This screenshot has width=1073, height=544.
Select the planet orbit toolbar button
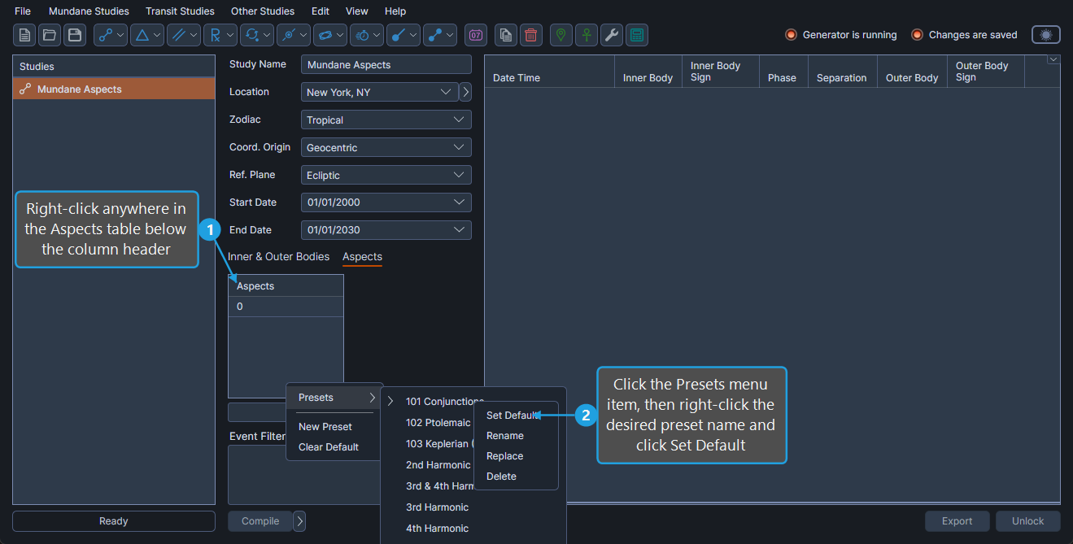coord(330,35)
